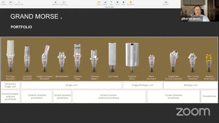Open the View options in Keynote toolbar
Image resolution: width=219 pixels, height=123 pixels.
(x=4, y=2)
